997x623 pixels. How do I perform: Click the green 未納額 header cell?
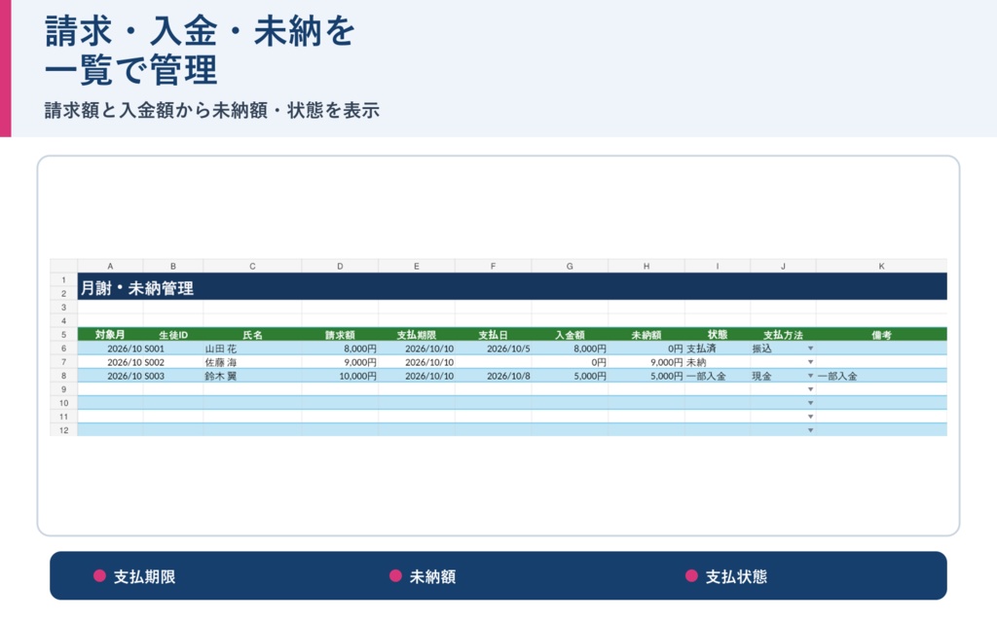(646, 335)
